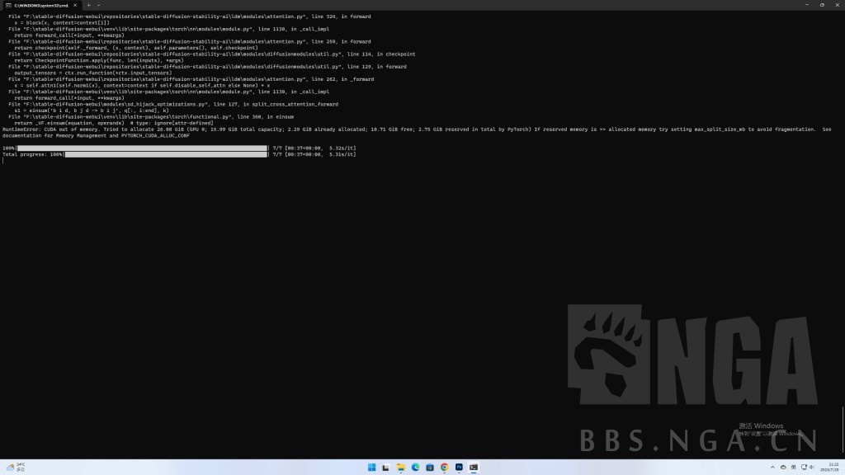Open the network status icon in the tray
845x475 pixels.
coord(805,467)
